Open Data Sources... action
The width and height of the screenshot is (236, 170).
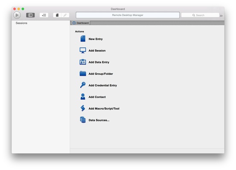point(99,120)
